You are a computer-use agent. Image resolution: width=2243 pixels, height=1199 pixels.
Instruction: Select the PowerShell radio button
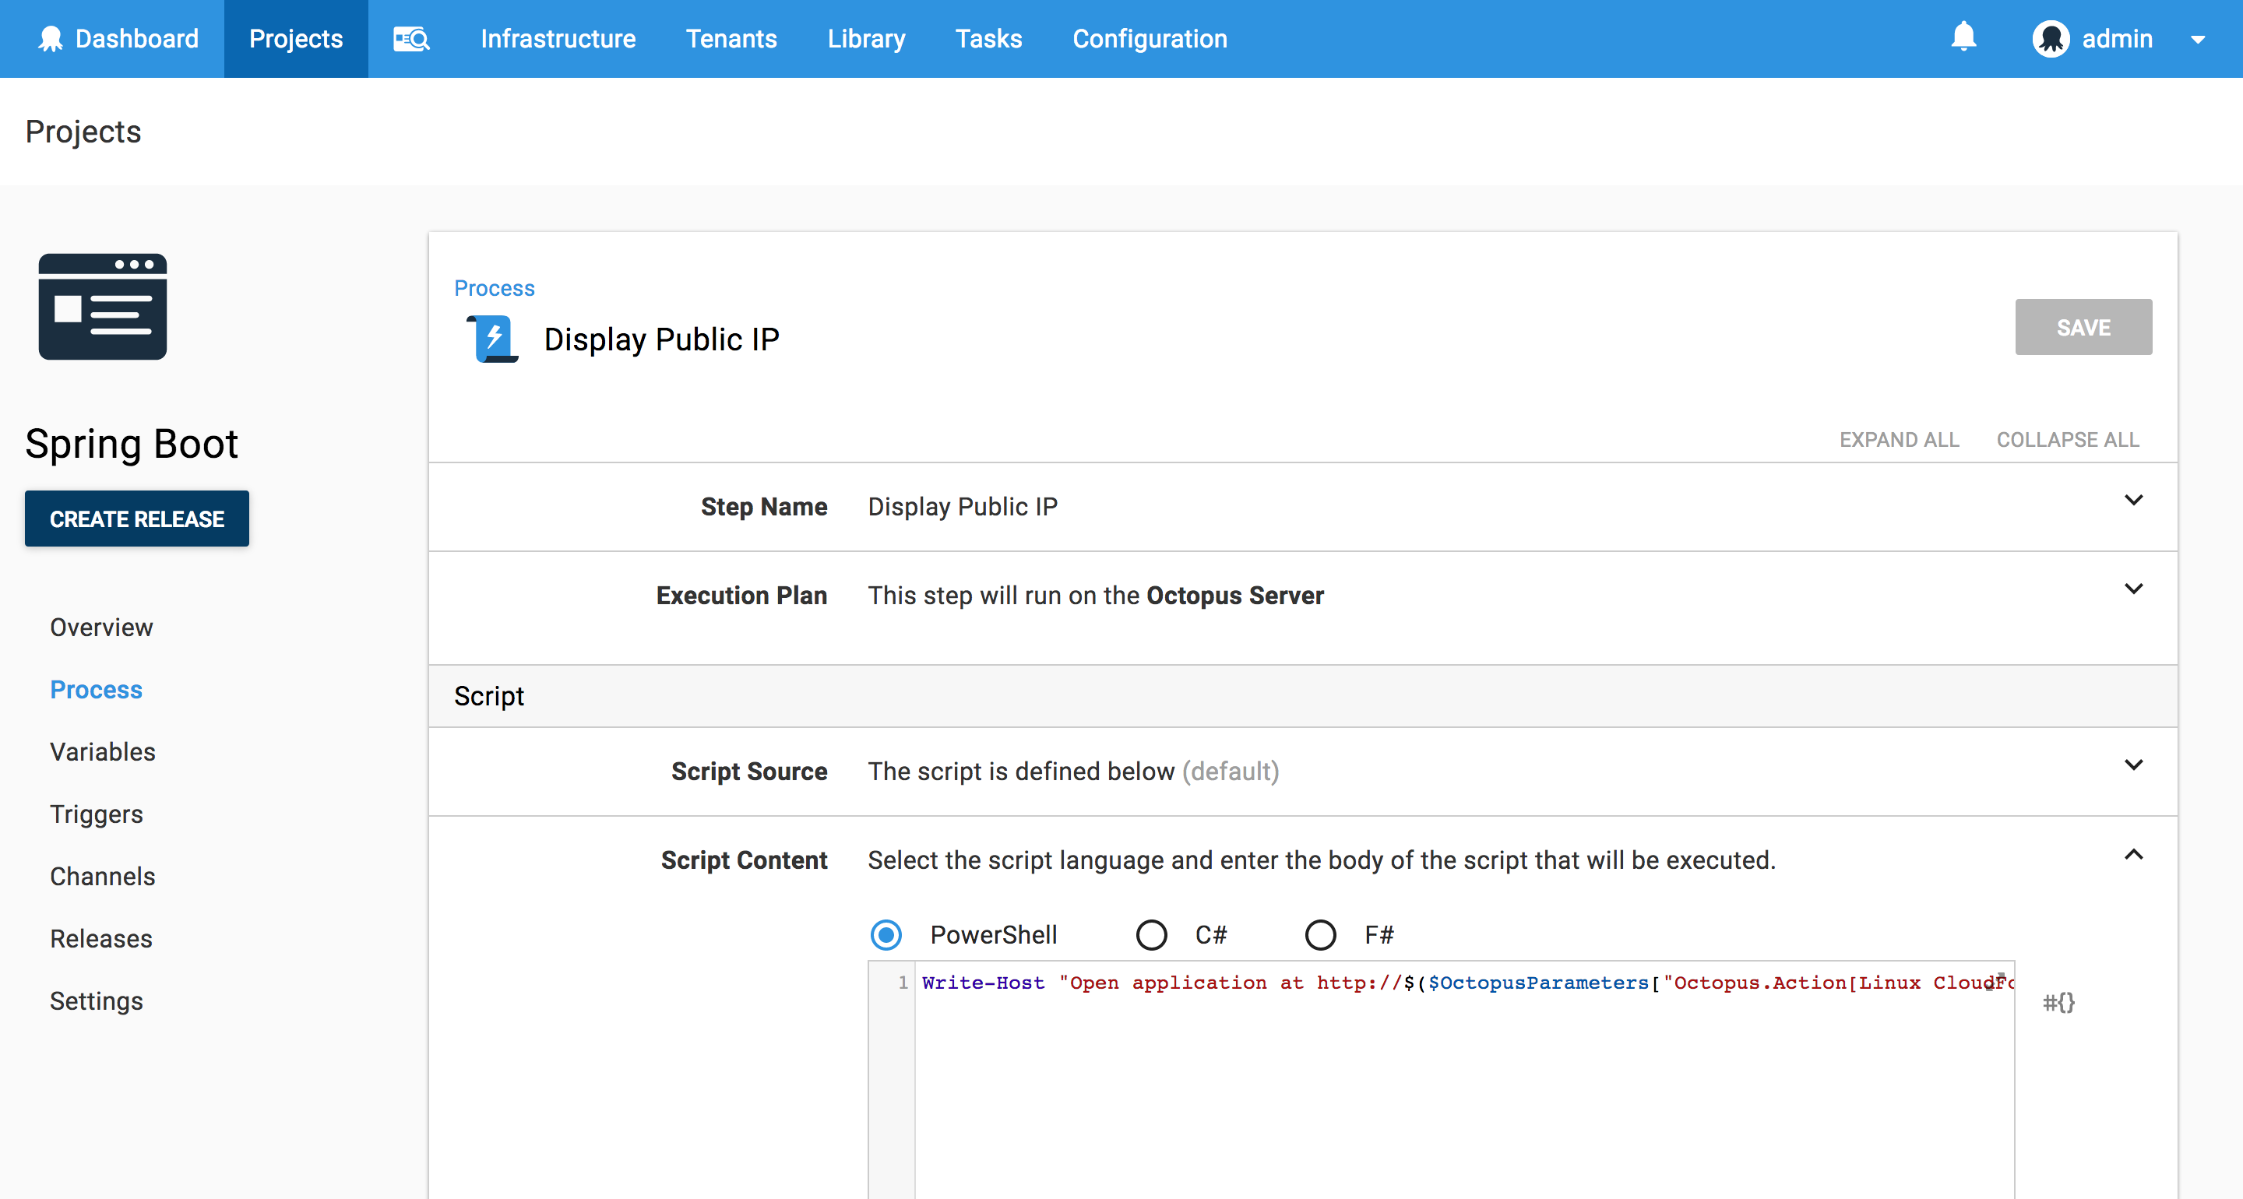886,935
